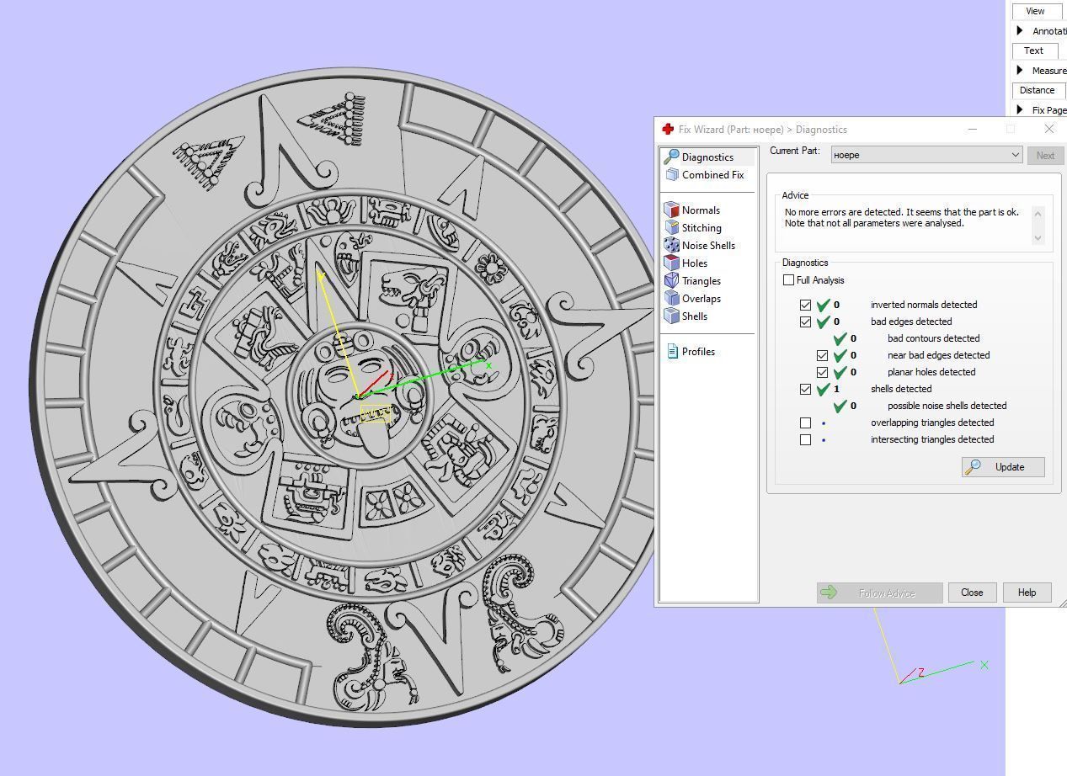The height and width of the screenshot is (776, 1067).
Task: Expand the Annotations section arrow
Action: click(1020, 31)
